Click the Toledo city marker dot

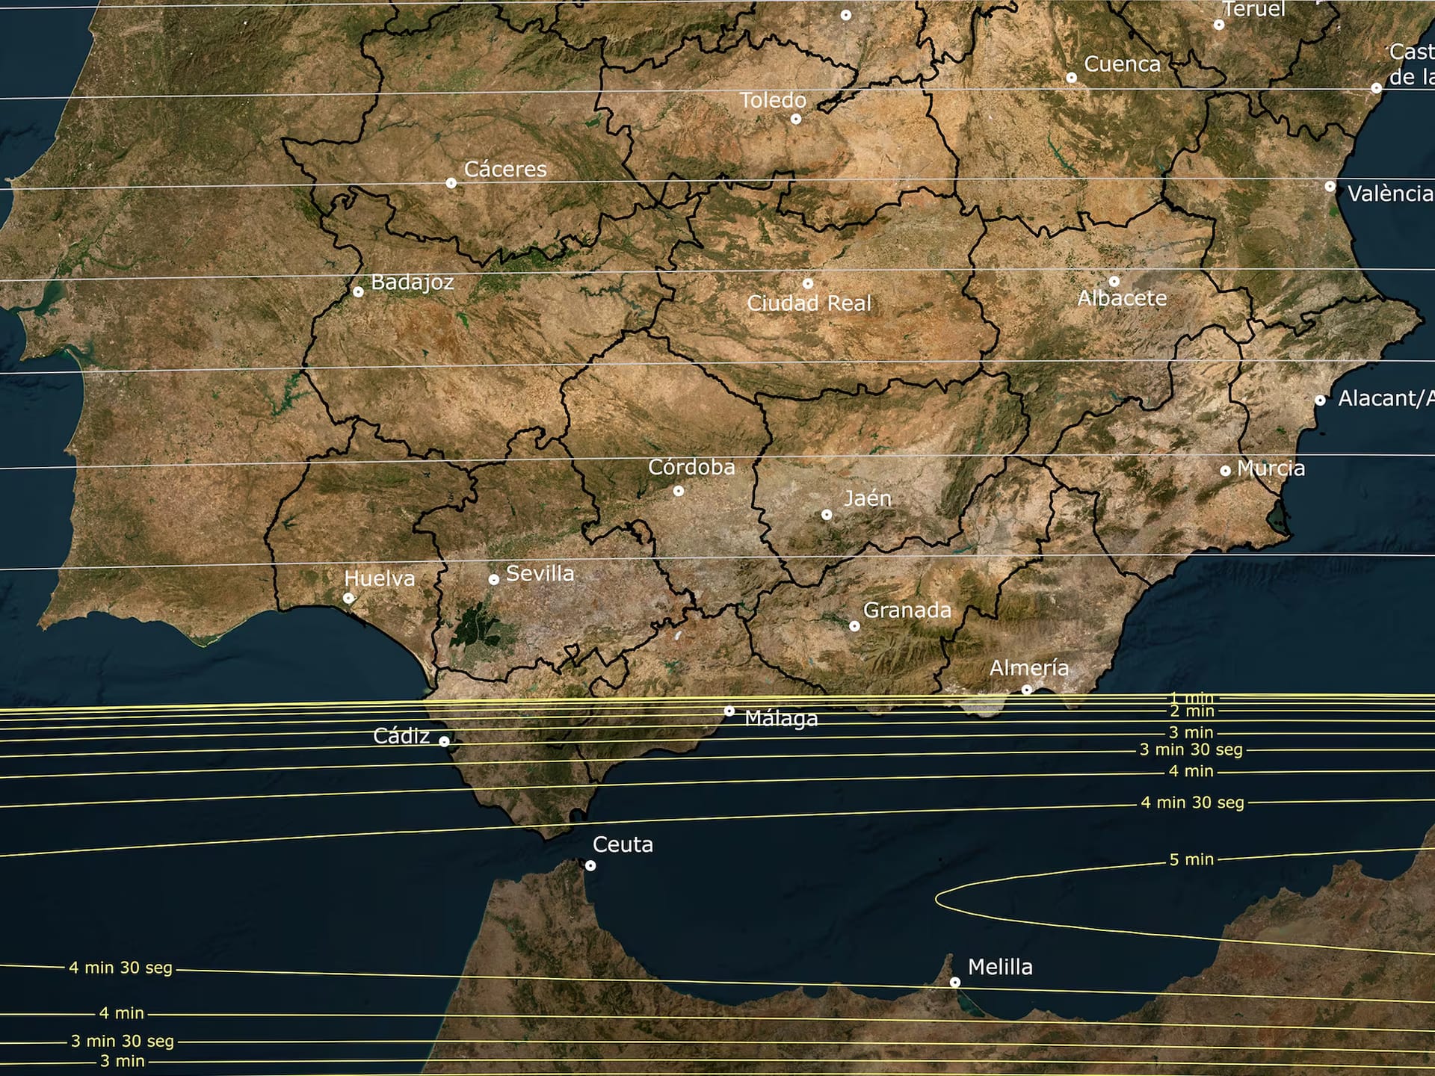click(x=796, y=119)
